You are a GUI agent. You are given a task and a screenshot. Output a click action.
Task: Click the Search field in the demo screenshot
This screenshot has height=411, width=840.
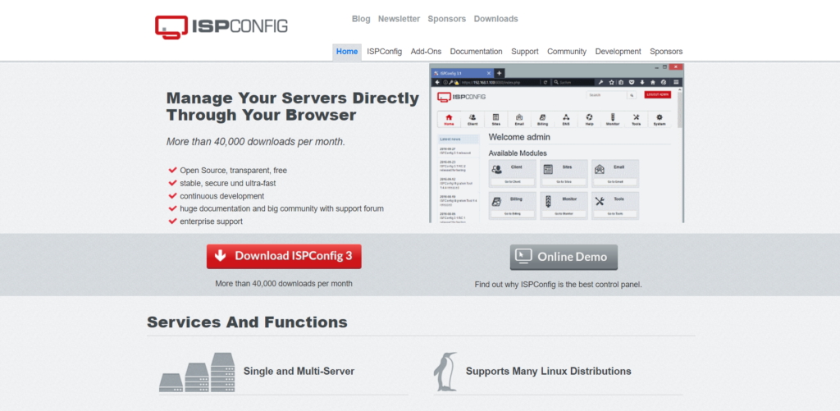point(606,95)
